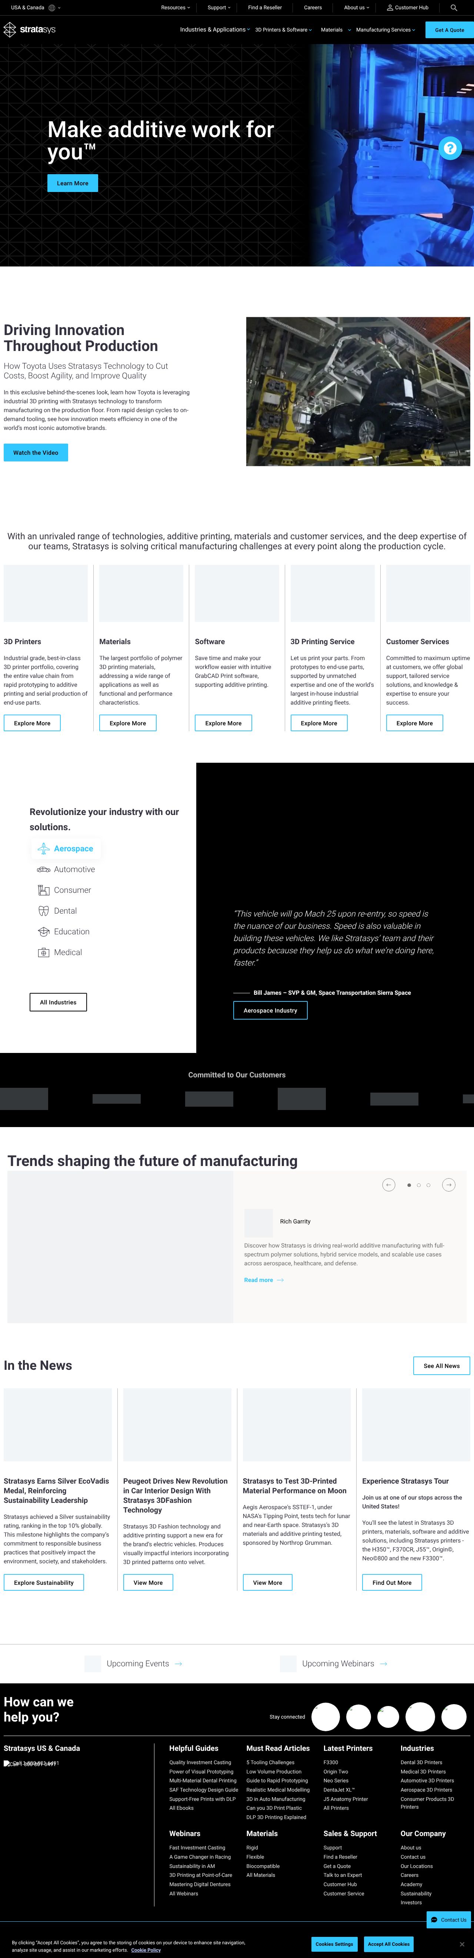Click arrow next to Upcoming Webinars
The width and height of the screenshot is (474, 1958).
point(384,1664)
